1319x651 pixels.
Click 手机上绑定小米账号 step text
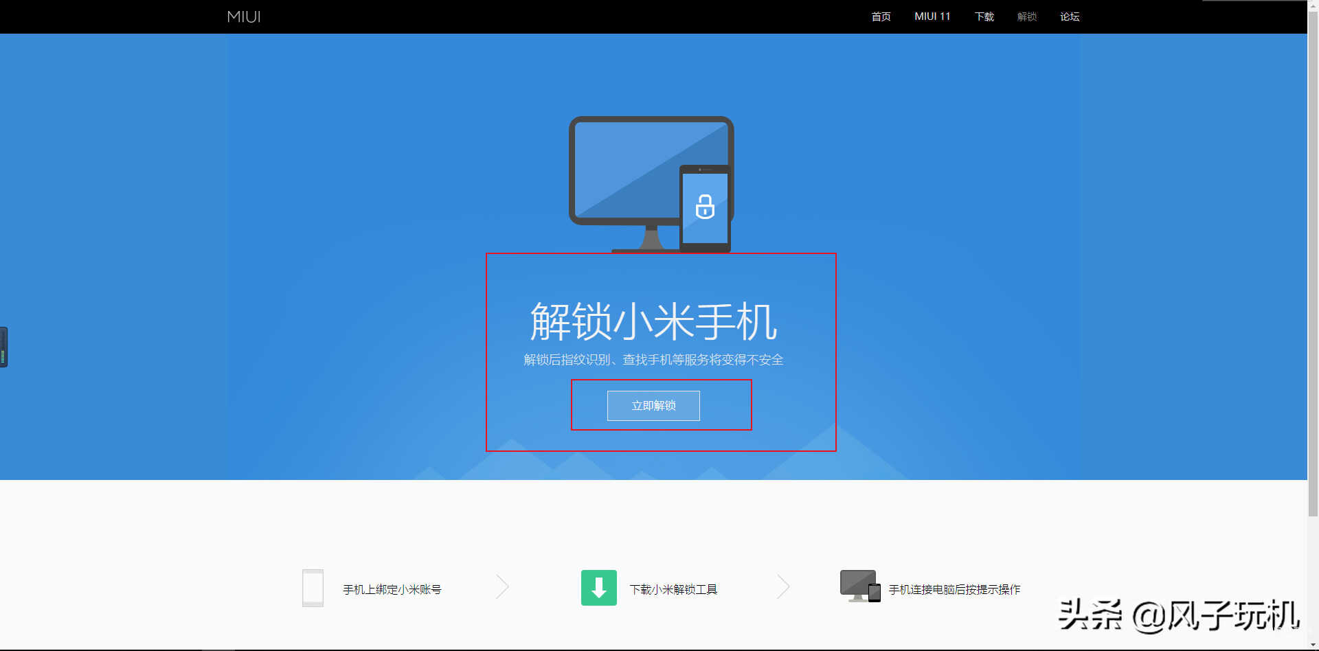click(x=392, y=589)
